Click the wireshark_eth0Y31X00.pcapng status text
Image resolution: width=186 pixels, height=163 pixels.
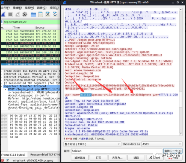[x=33, y=161]
